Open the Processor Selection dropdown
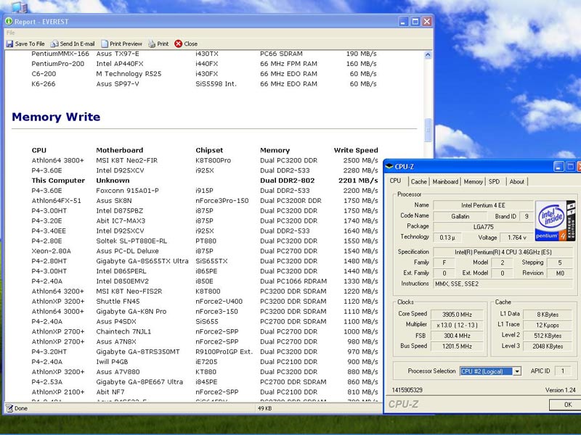 490,371
